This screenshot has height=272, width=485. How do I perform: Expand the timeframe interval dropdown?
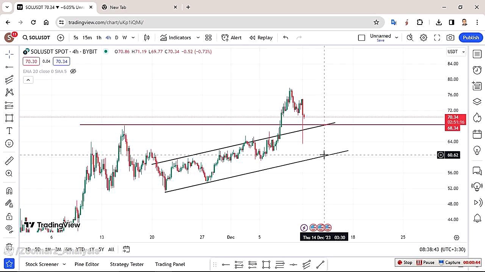tap(133, 37)
